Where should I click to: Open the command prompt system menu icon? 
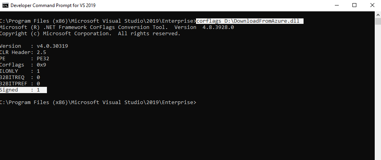[5, 5]
